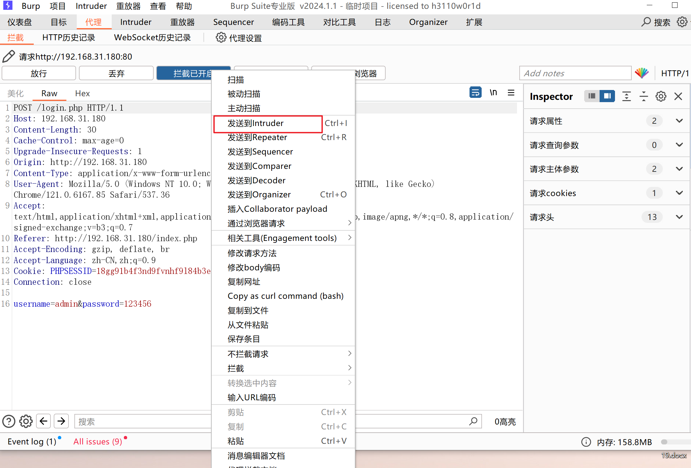
Task: Open All issues (9)
Action: pyautogui.click(x=98, y=441)
